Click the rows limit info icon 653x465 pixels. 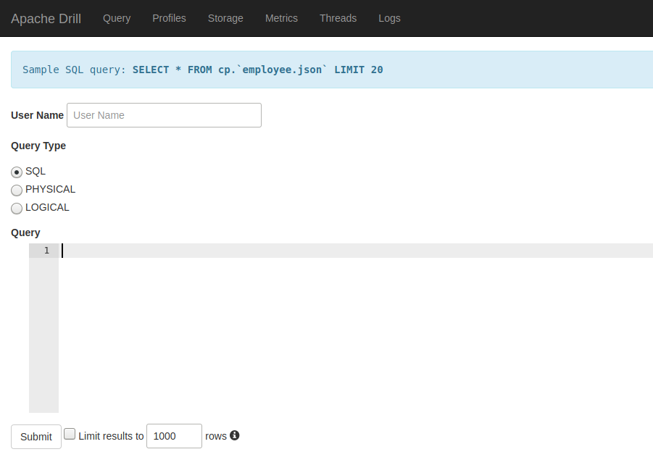click(235, 435)
